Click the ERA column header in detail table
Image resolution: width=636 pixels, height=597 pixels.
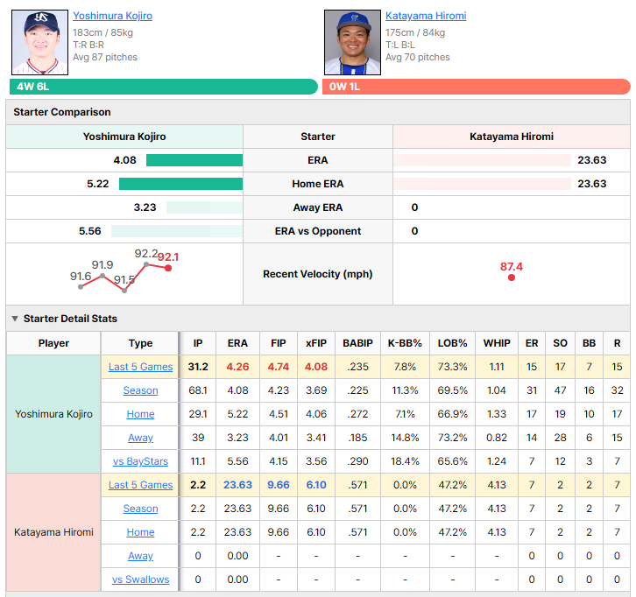click(x=237, y=343)
